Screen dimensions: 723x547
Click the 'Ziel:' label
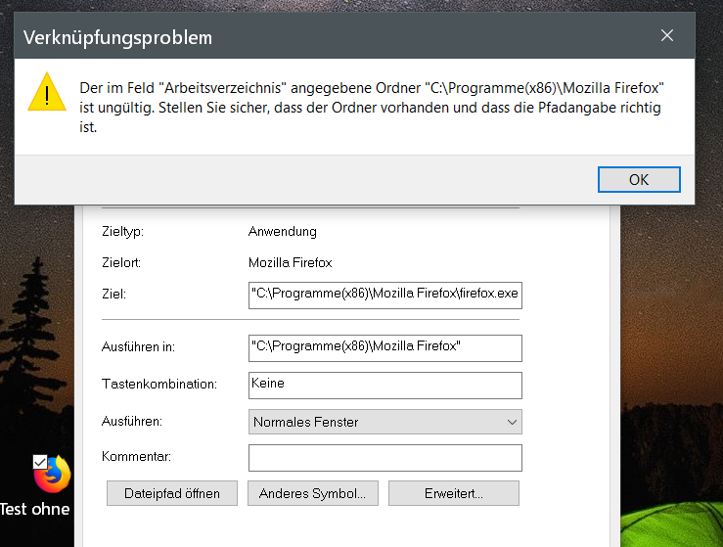click(x=113, y=294)
